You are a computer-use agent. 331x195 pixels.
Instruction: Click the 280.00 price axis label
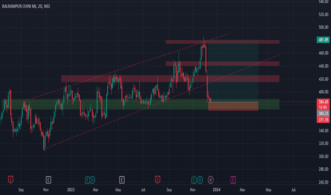click(x=324, y=169)
